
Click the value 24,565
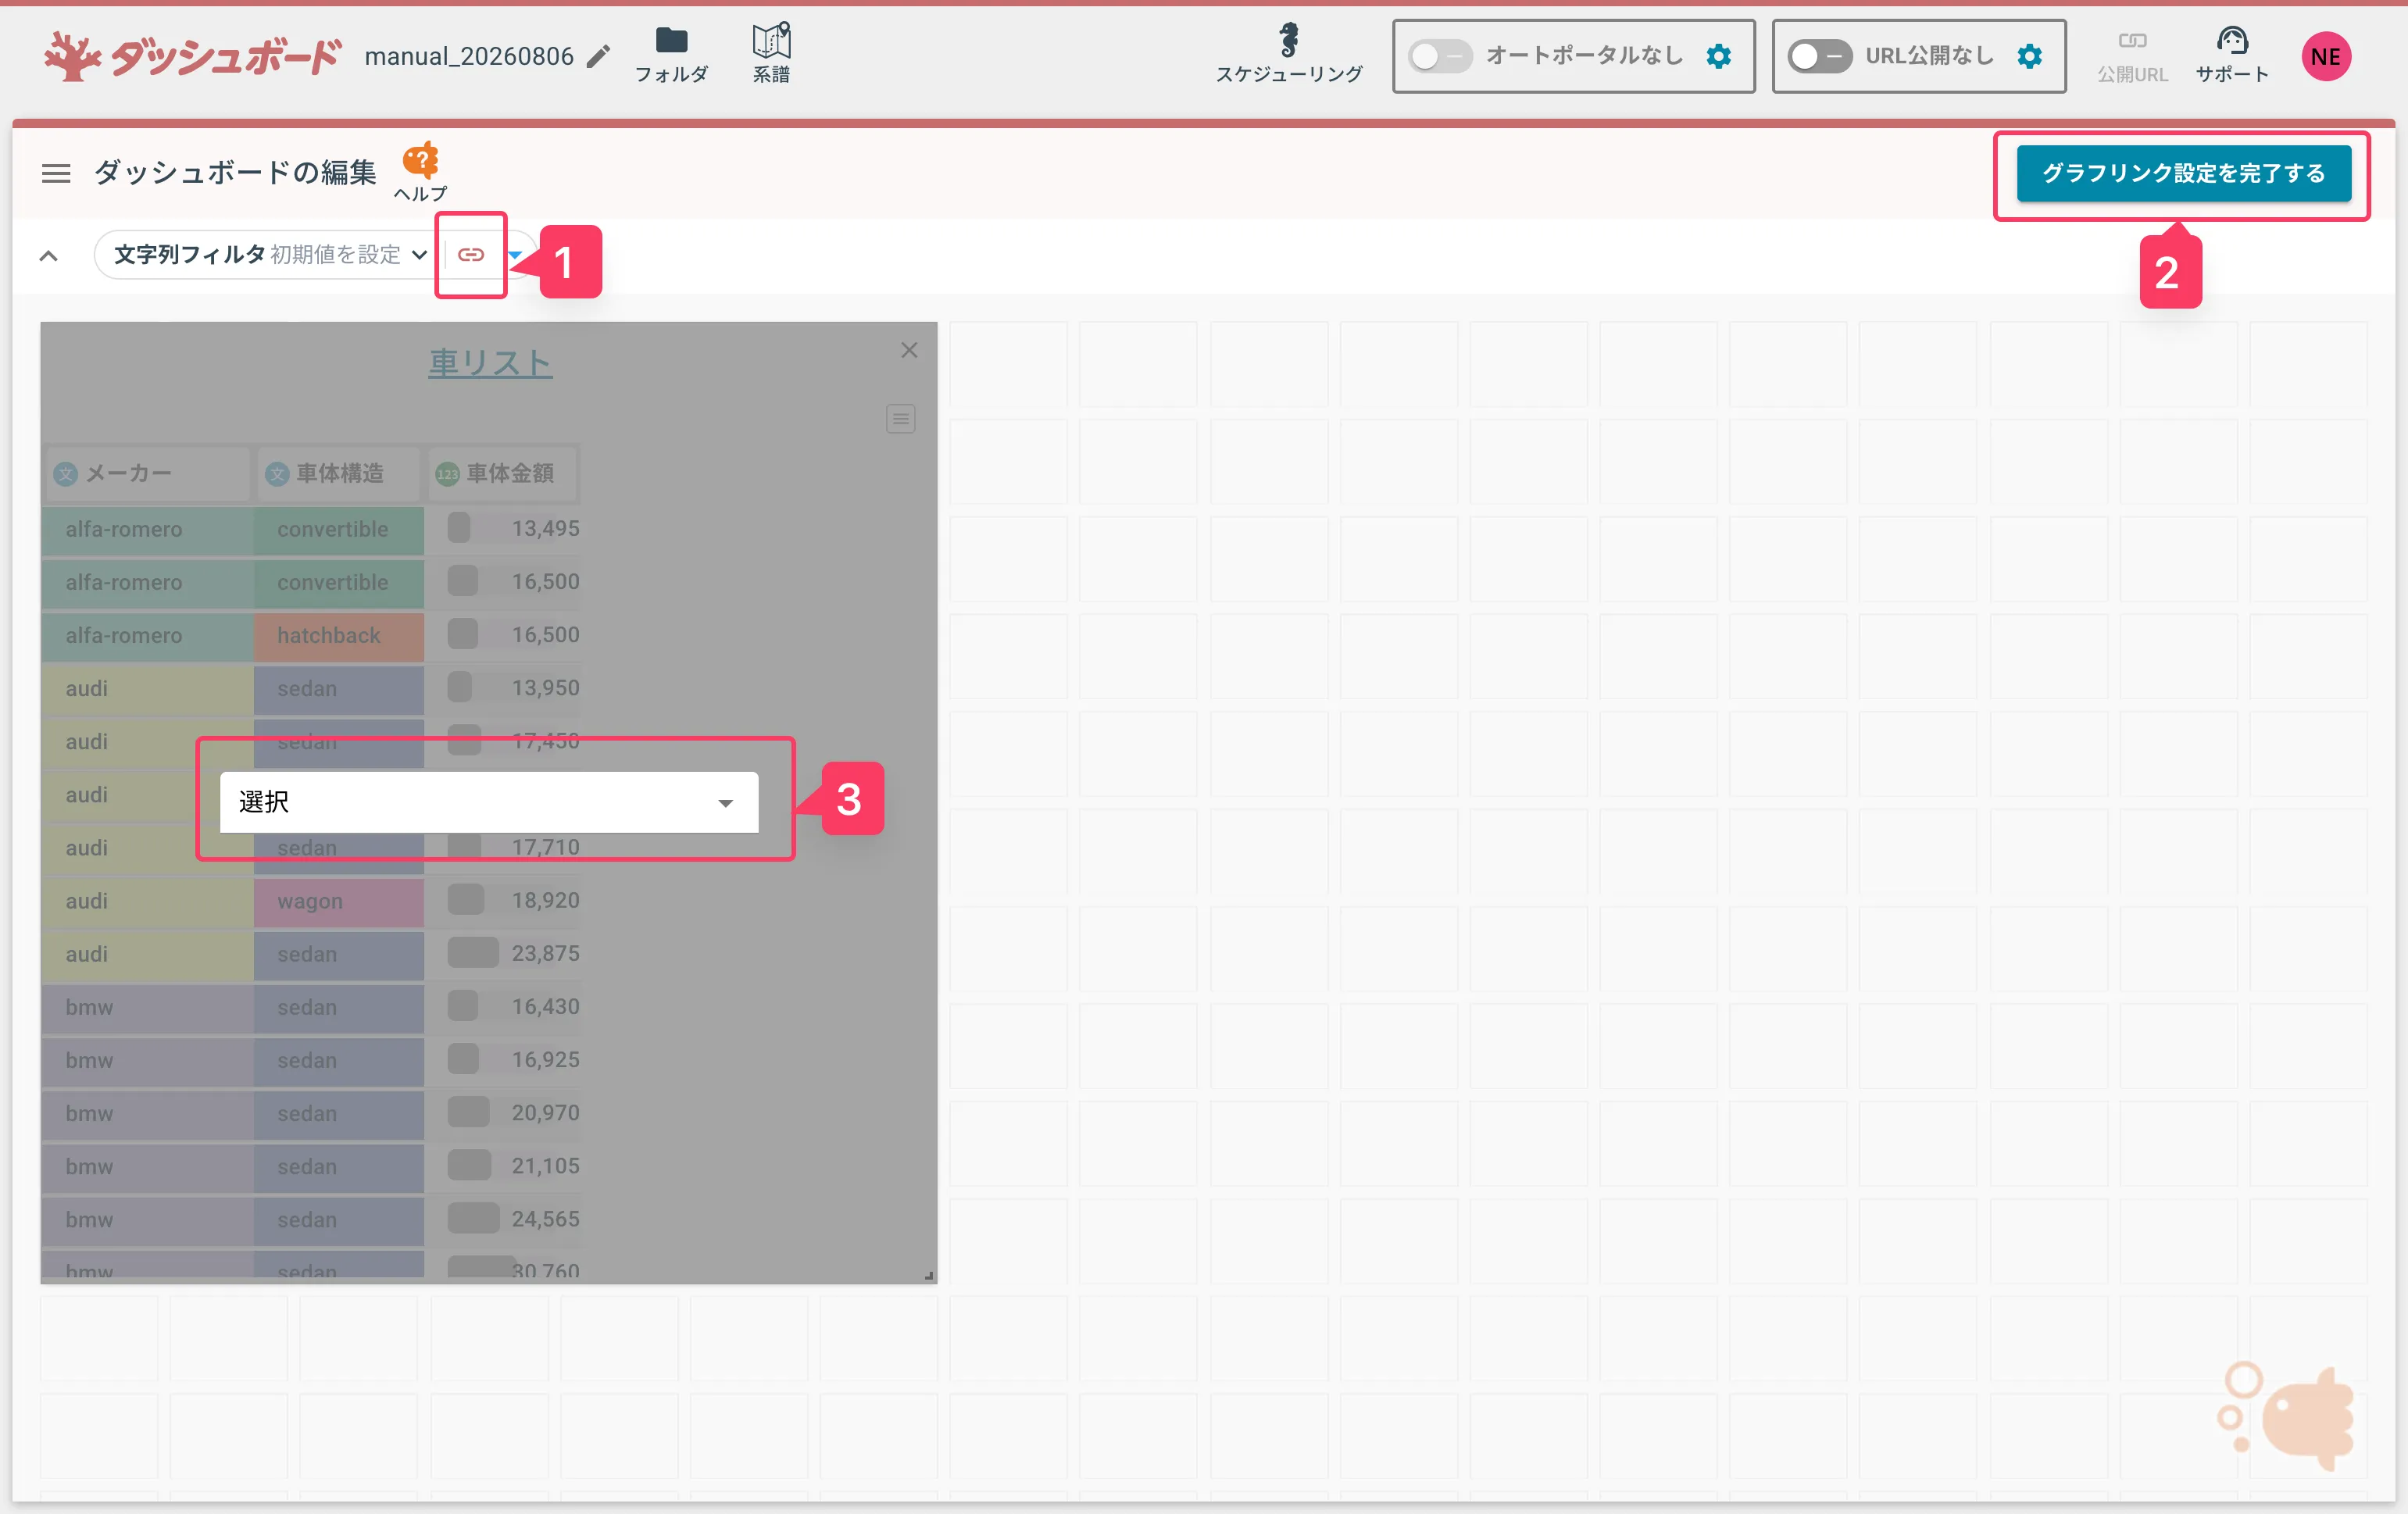click(545, 1218)
